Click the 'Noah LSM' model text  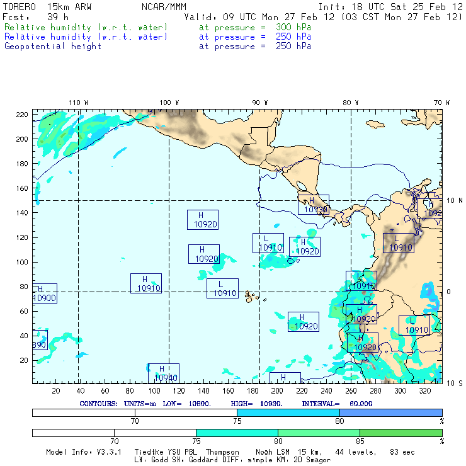273,452
